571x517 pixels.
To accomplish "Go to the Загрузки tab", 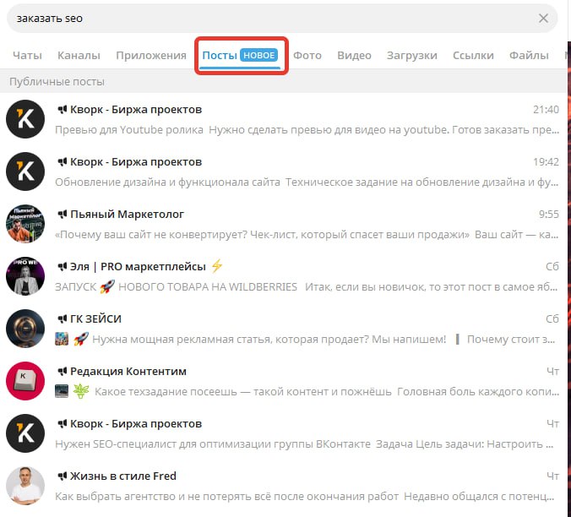I will (x=412, y=56).
